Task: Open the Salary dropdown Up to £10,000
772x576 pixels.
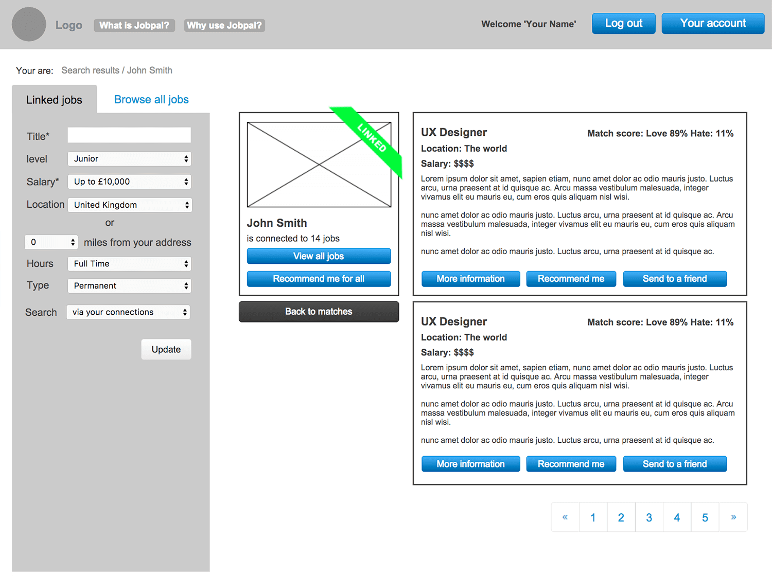Action: pyautogui.click(x=129, y=182)
